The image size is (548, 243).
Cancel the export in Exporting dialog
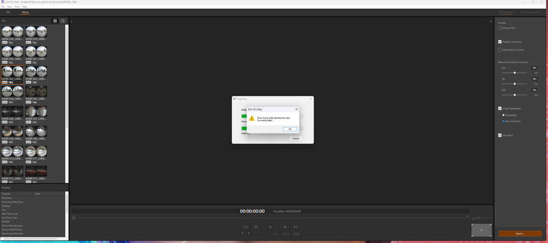click(295, 138)
